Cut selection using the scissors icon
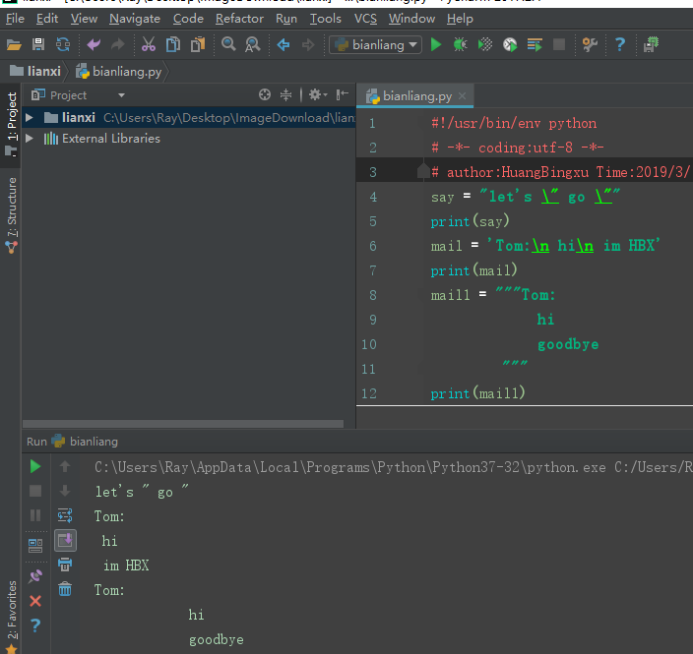The image size is (693, 654). click(149, 44)
